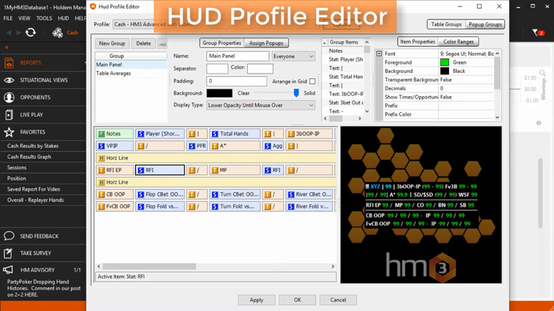554x311 pixels.
Task: Click the Padding input field
Action: coord(237,81)
